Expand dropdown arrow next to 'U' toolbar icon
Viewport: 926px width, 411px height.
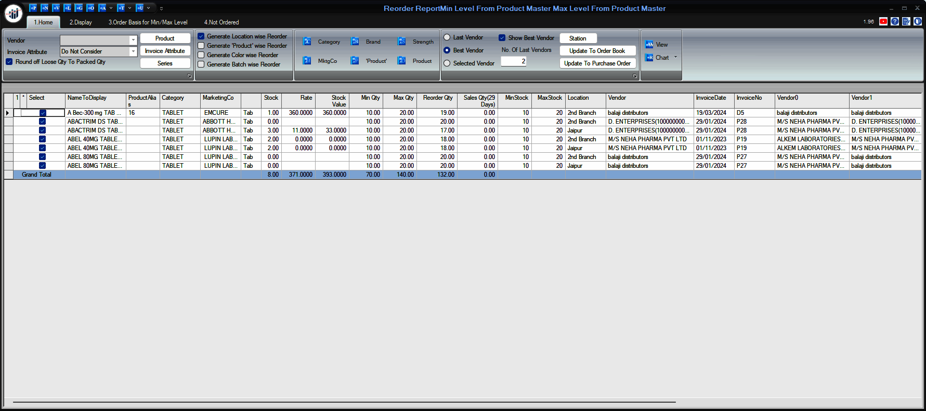coord(148,8)
